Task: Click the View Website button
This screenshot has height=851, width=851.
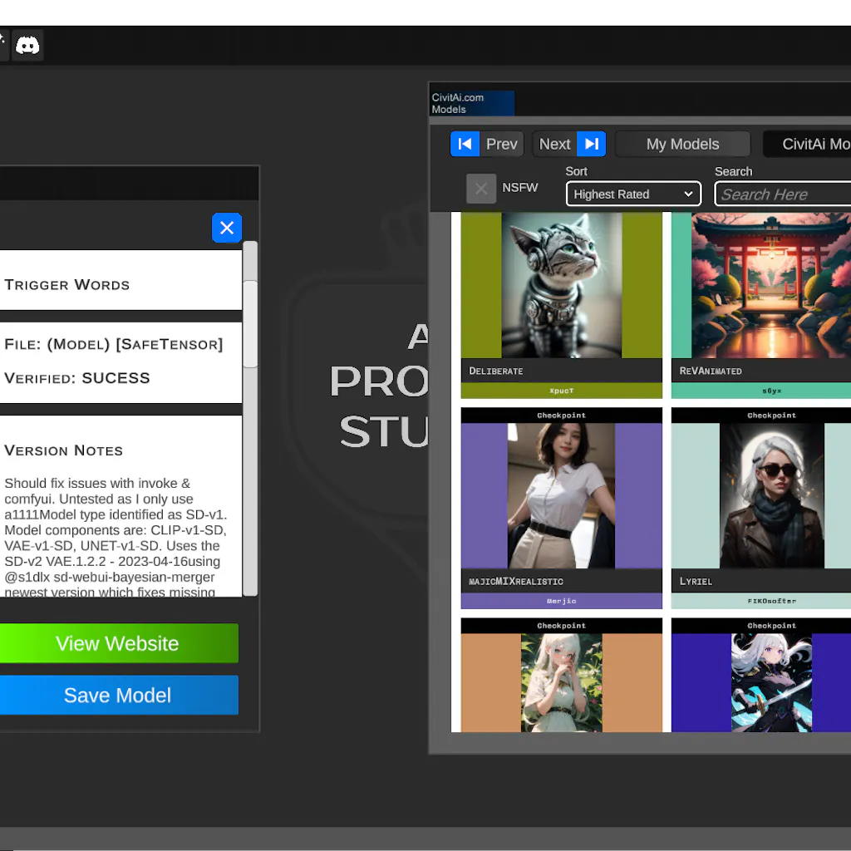Action: point(118,642)
